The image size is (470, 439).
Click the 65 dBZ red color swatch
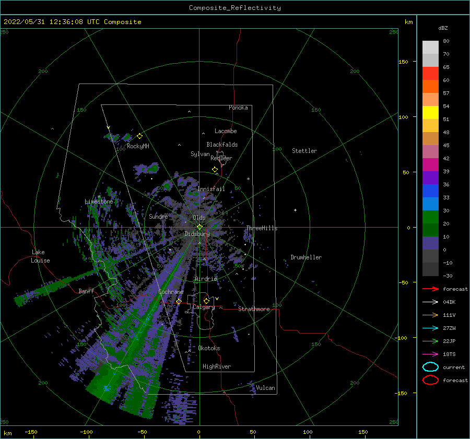[430, 74]
